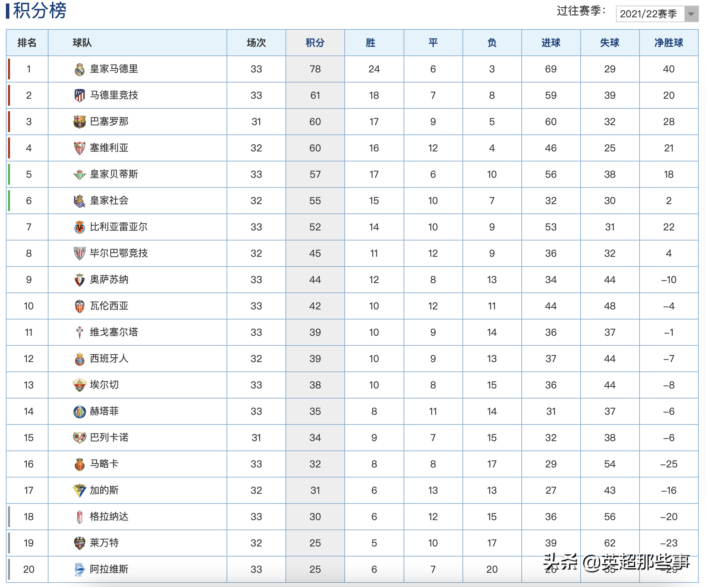Click the Alaves crest icon
This screenshot has height=587, width=706.
coord(80,570)
